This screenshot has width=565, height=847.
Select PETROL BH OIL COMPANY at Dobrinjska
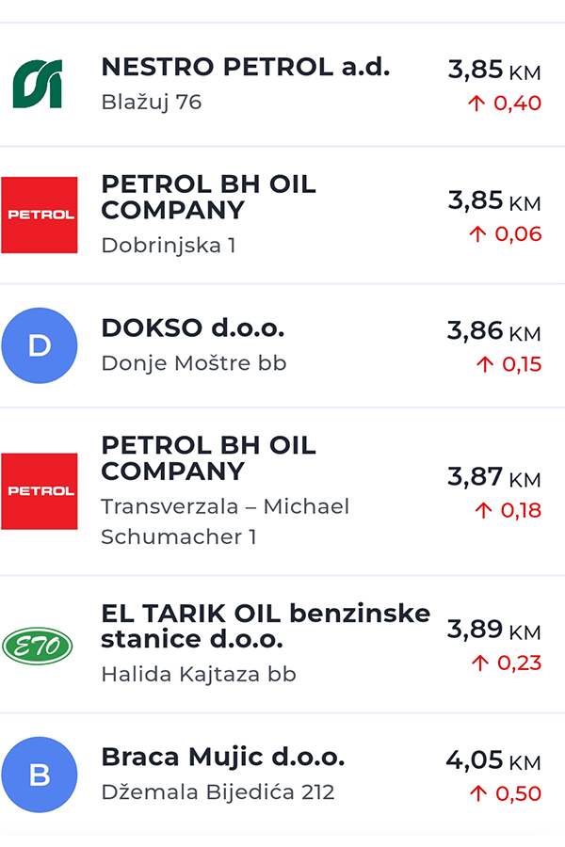click(208, 197)
